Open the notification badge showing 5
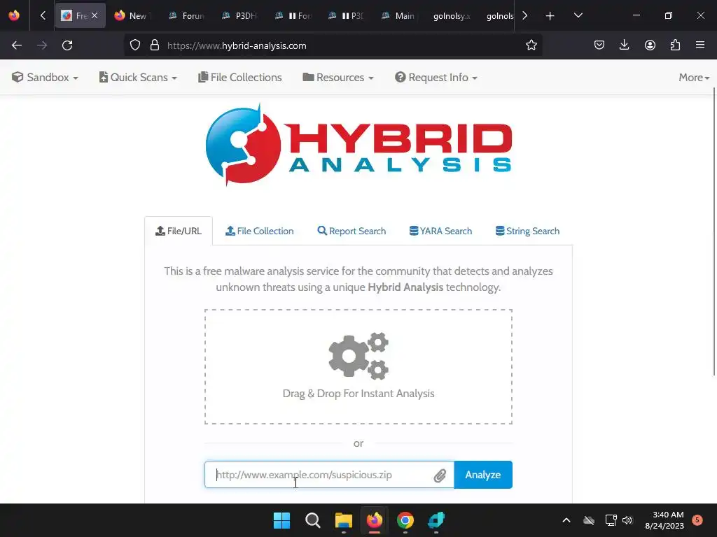The height and width of the screenshot is (537, 717). (697, 520)
